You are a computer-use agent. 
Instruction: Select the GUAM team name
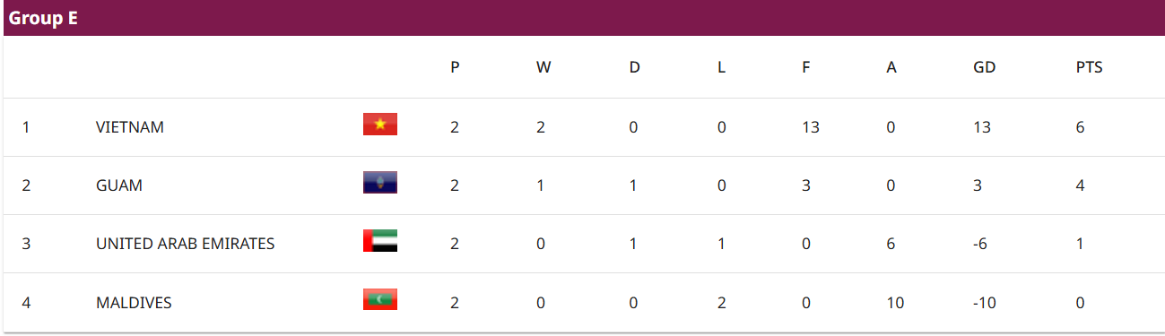click(119, 185)
